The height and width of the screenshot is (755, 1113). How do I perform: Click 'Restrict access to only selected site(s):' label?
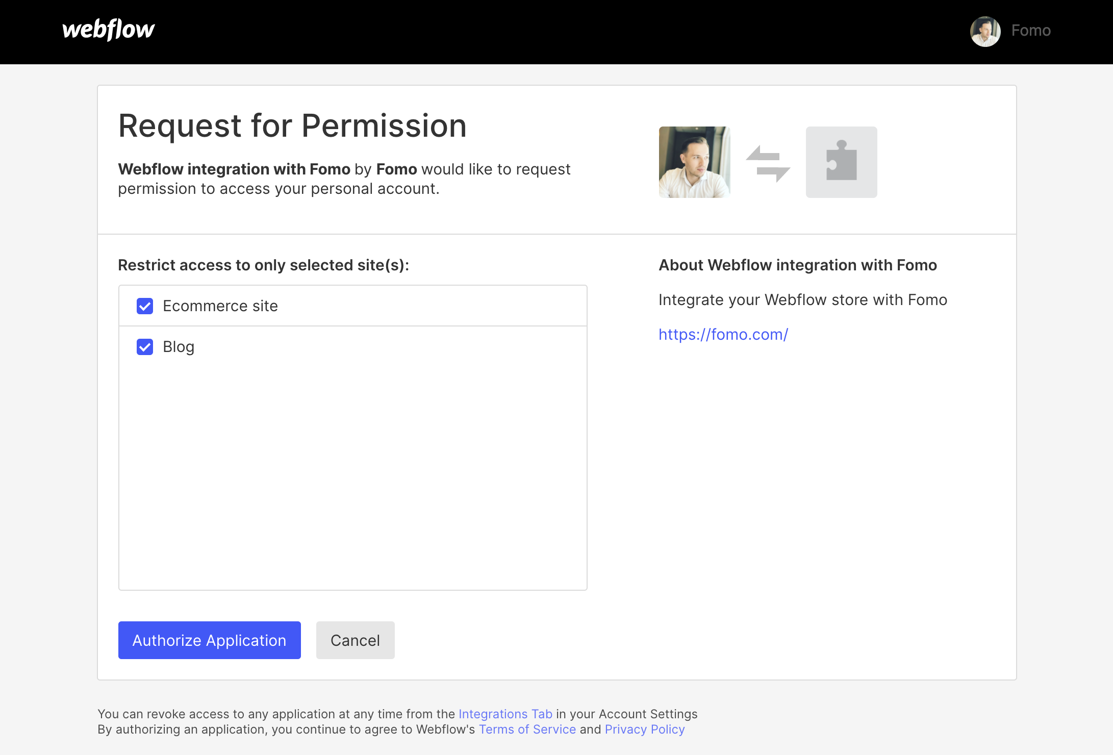(x=264, y=265)
